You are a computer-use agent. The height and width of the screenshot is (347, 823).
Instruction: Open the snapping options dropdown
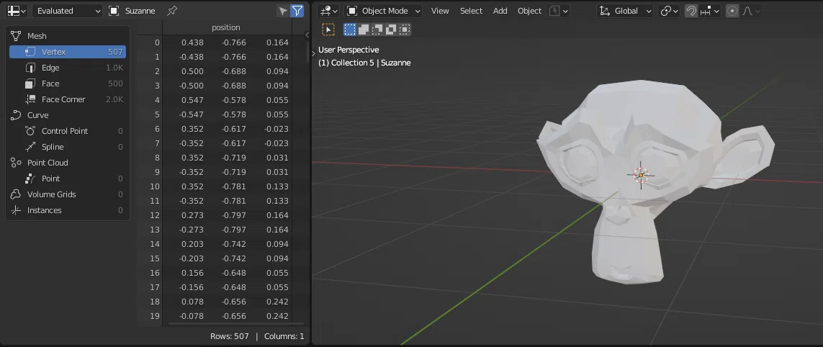[710, 11]
